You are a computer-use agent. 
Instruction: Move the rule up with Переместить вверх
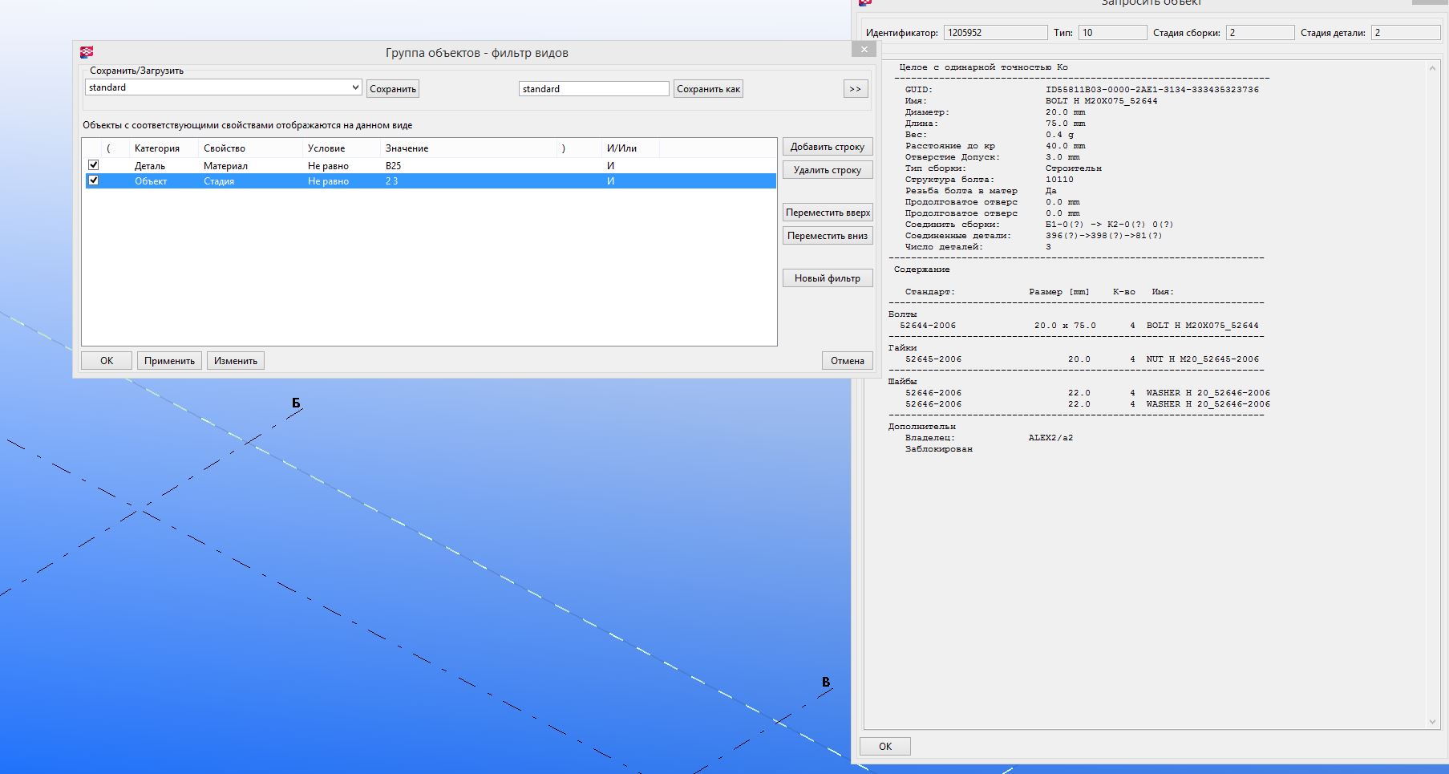click(x=828, y=213)
